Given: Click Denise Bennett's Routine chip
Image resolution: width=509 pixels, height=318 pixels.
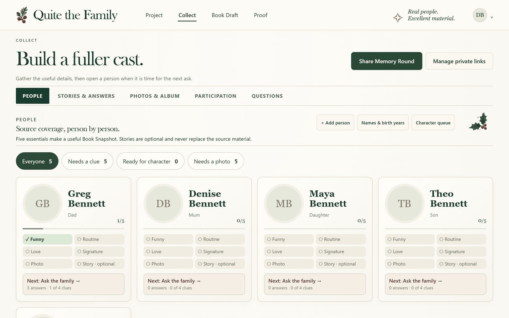Looking at the screenshot, I should pyautogui.click(x=220, y=239).
